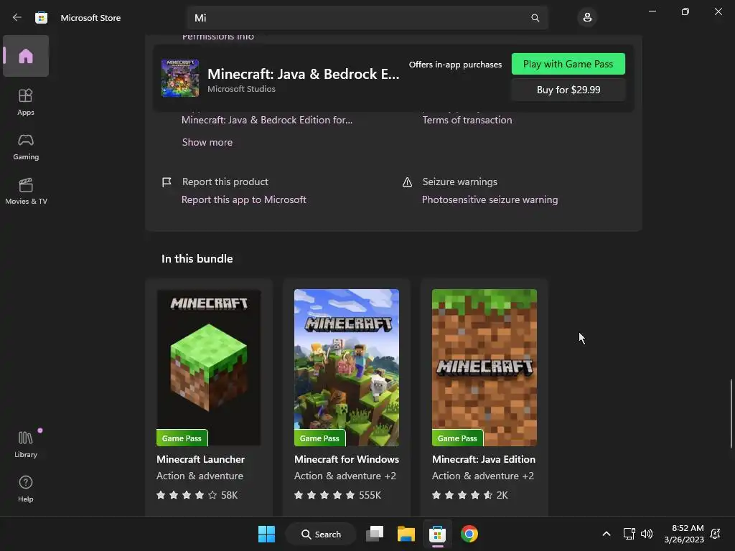Click the 555K star rating
The image size is (735, 551).
[337, 495]
